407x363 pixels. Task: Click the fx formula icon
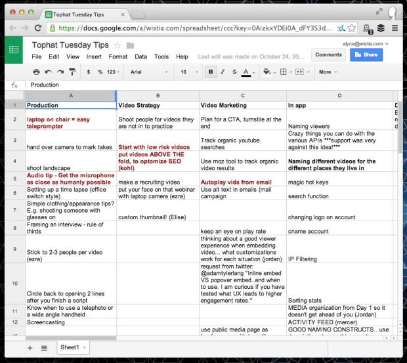click(14, 85)
